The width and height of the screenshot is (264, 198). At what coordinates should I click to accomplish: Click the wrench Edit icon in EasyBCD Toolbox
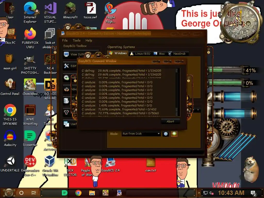tap(66, 66)
